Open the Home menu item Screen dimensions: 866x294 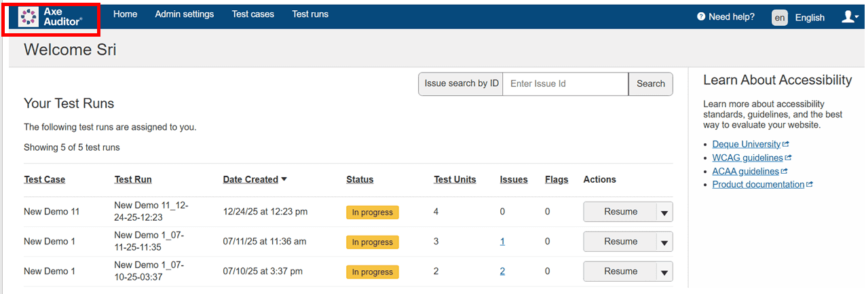[125, 14]
